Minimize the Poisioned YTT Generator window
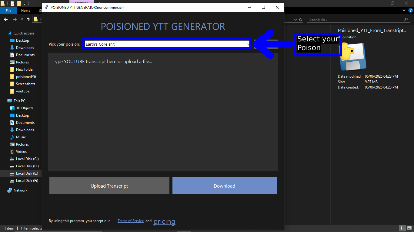This screenshot has width=414, height=232. (x=249, y=8)
